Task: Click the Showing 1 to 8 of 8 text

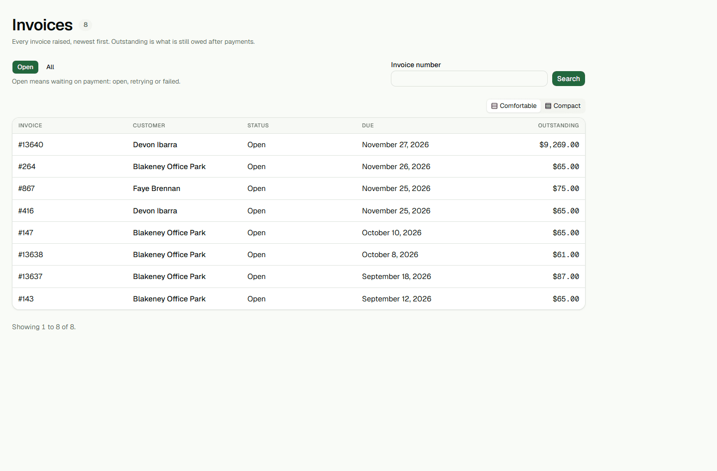Action: click(x=44, y=327)
